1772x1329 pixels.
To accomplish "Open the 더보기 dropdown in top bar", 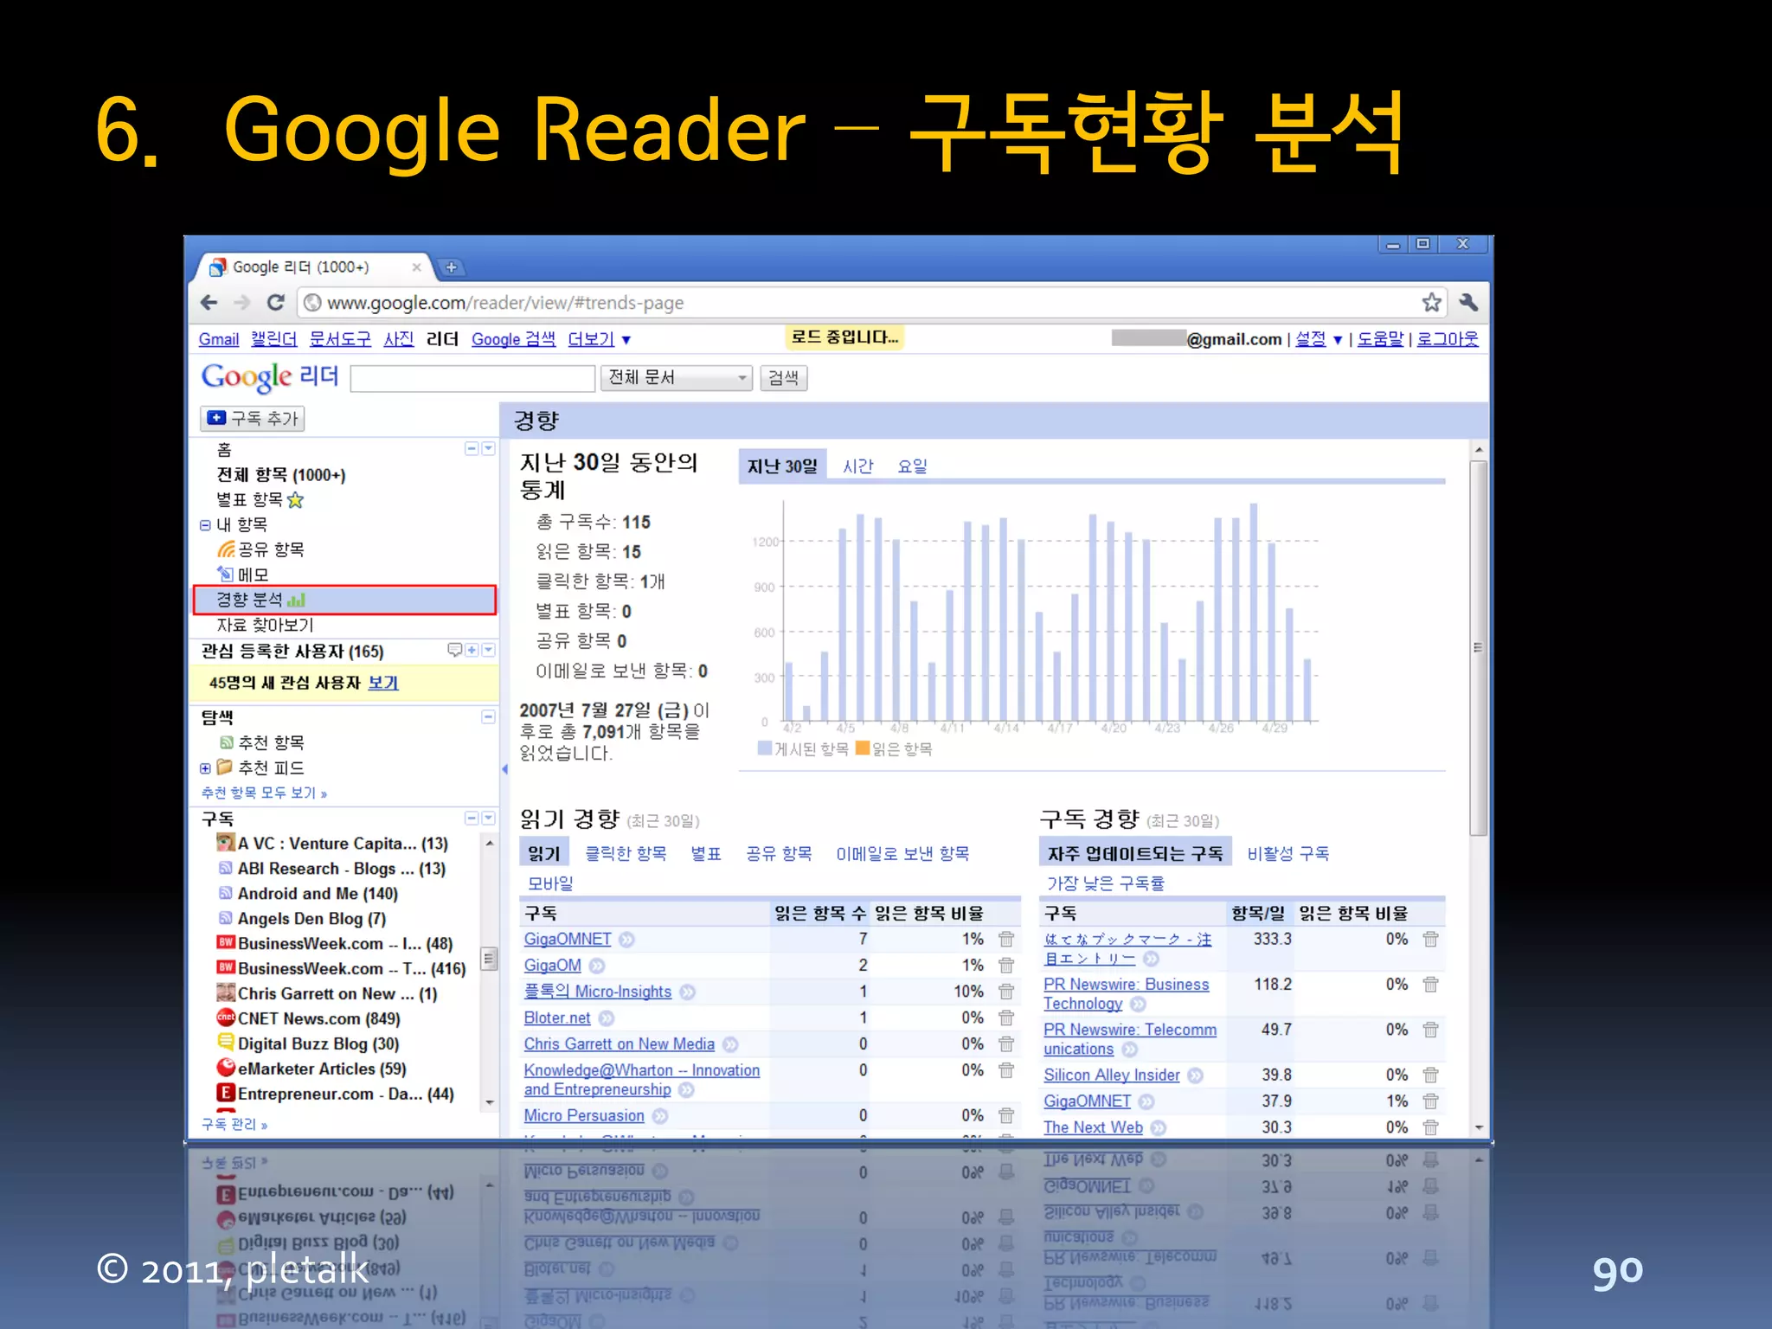I will tap(599, 340).
